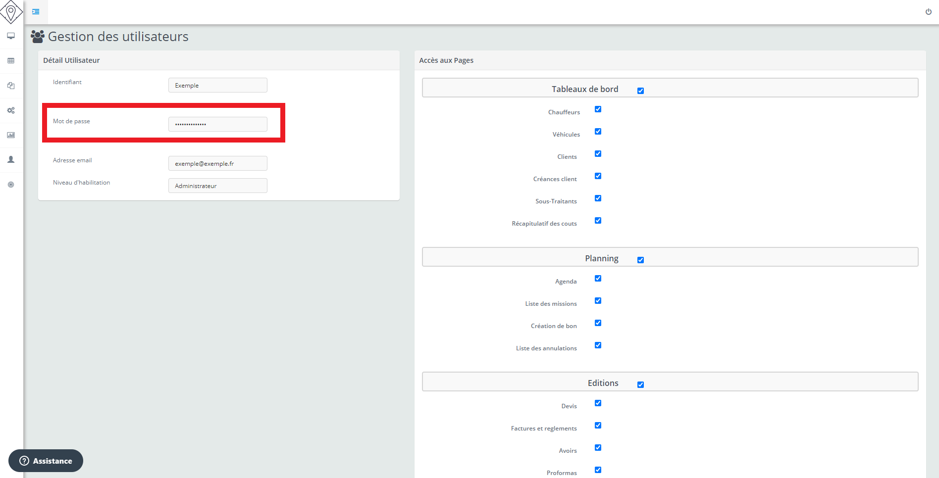
Task: Toggle the Planning group checkbox
Action: point(640,260)
